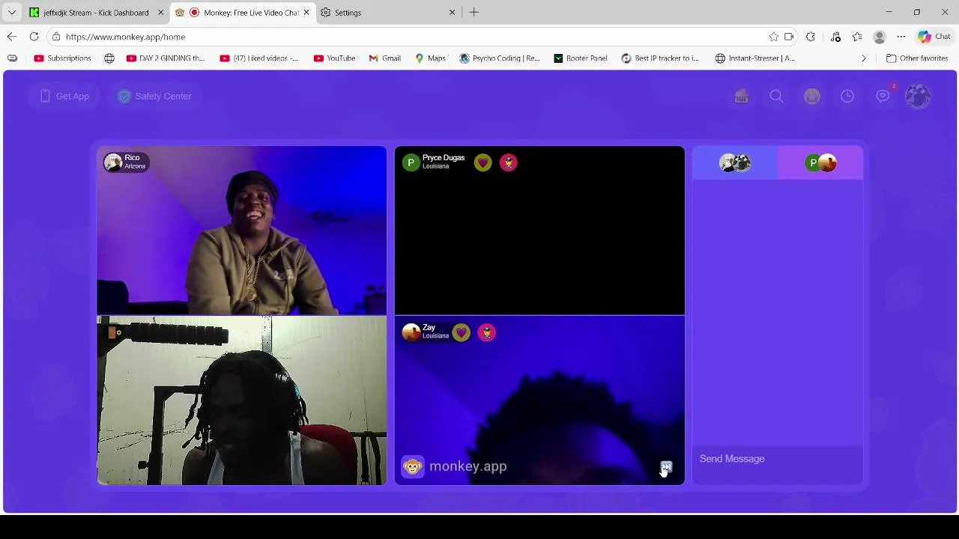Screen dimensions: 959x539
Task: Click the address bar URL
Action: pyautogui.click(x=125, y=37)
